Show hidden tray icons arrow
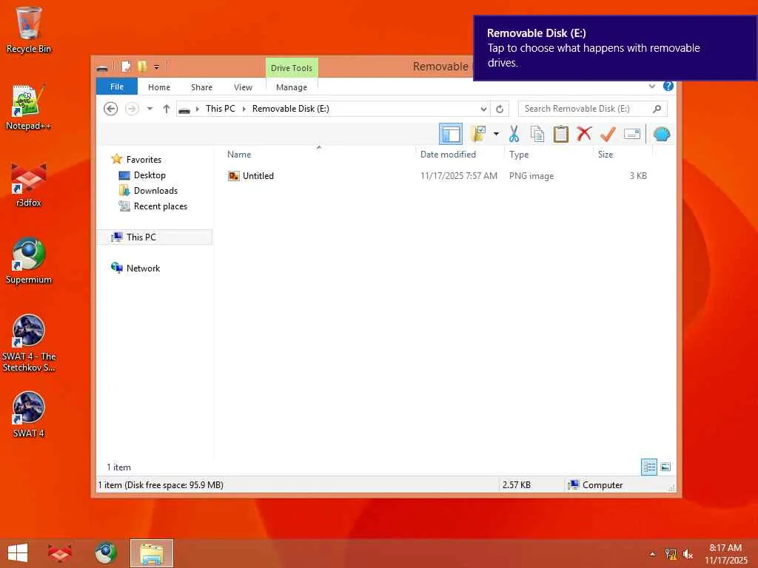The width and height of the screenshot is (758, 568). point(653,553)
